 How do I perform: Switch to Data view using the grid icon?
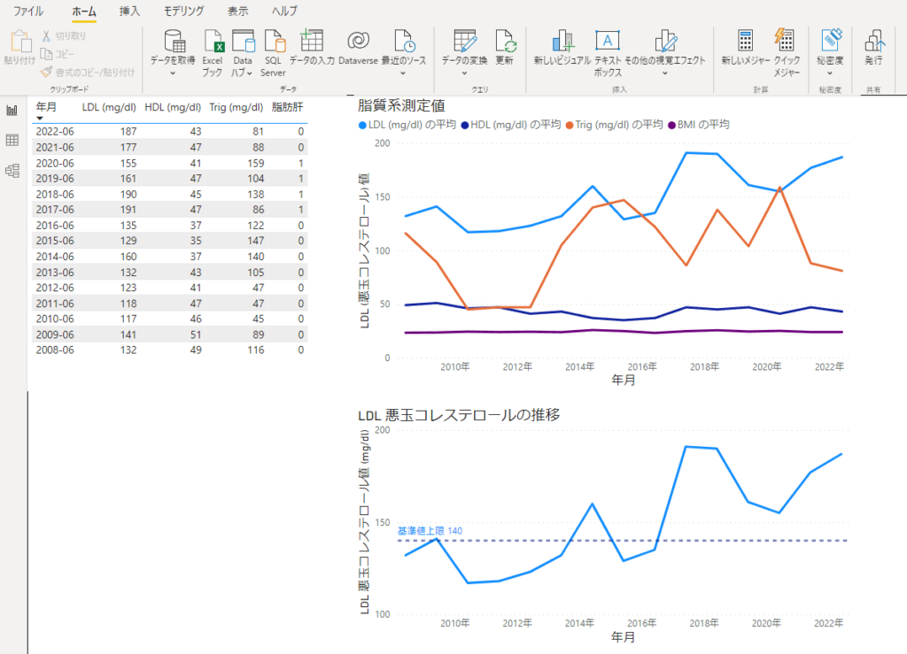point(12,140)
